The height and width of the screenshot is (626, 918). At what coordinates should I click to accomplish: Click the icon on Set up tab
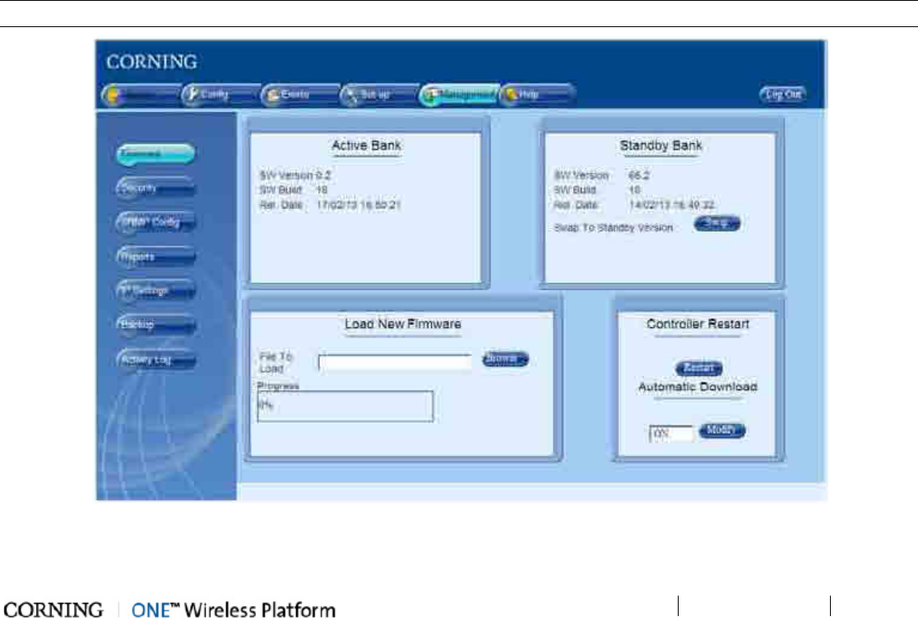[351, 95]
